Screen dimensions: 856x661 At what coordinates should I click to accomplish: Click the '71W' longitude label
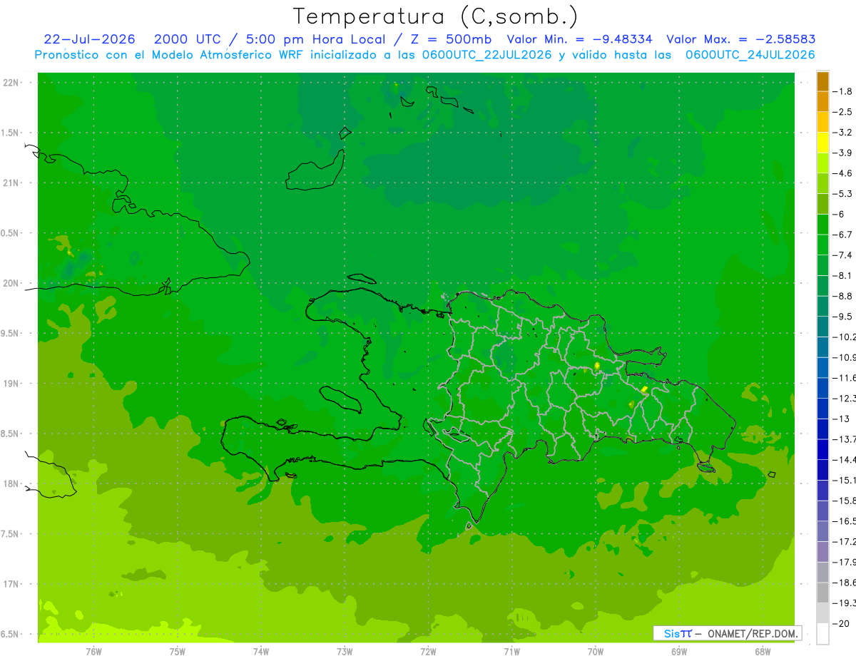(x=511, y=651)
